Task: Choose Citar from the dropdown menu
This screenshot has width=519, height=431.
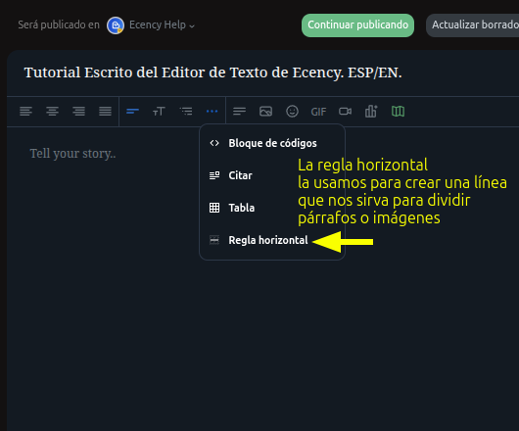Action: [x=272, y=175]
